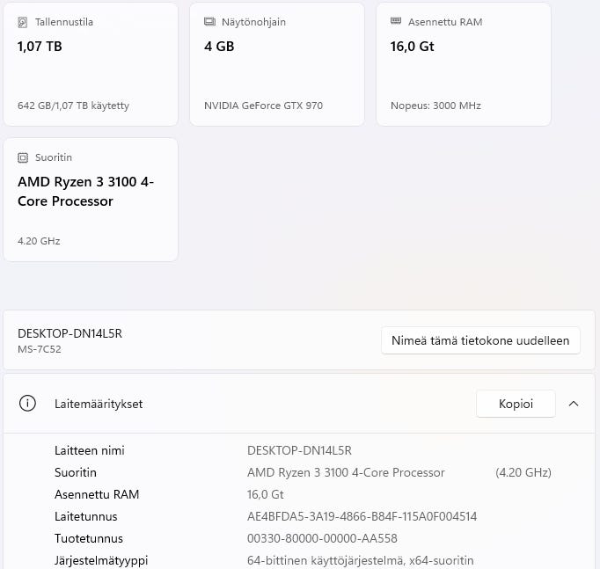Click the "Nopeus: 3000 MHz" text

point(435,106)
